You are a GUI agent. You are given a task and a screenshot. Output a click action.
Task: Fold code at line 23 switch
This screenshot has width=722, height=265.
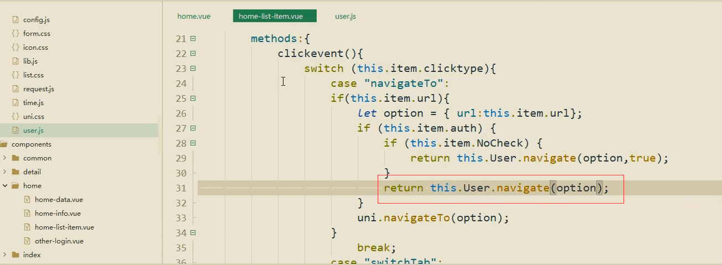coord(193,69)
